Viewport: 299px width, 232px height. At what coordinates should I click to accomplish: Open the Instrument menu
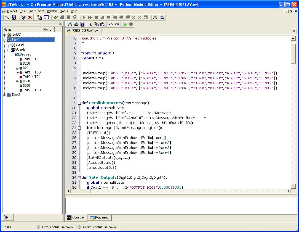(x=37, y=11)
